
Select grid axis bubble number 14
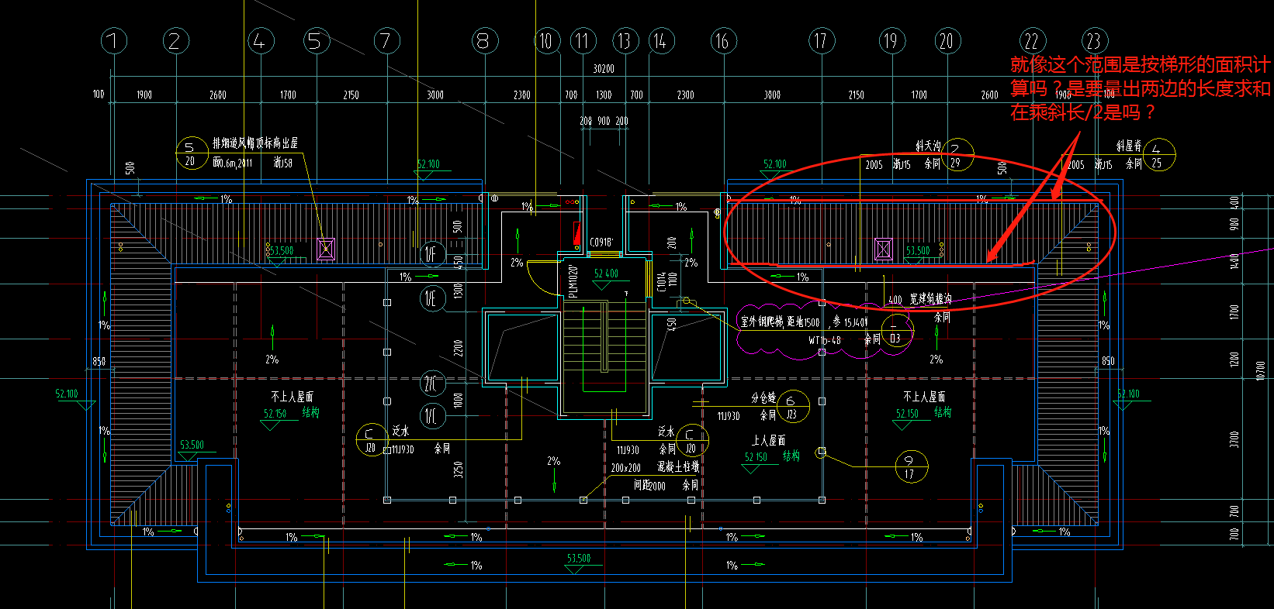660,41
